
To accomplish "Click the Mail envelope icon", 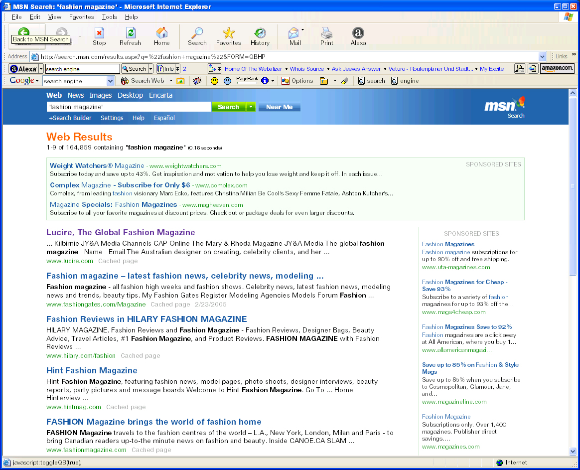I will 293,33.
